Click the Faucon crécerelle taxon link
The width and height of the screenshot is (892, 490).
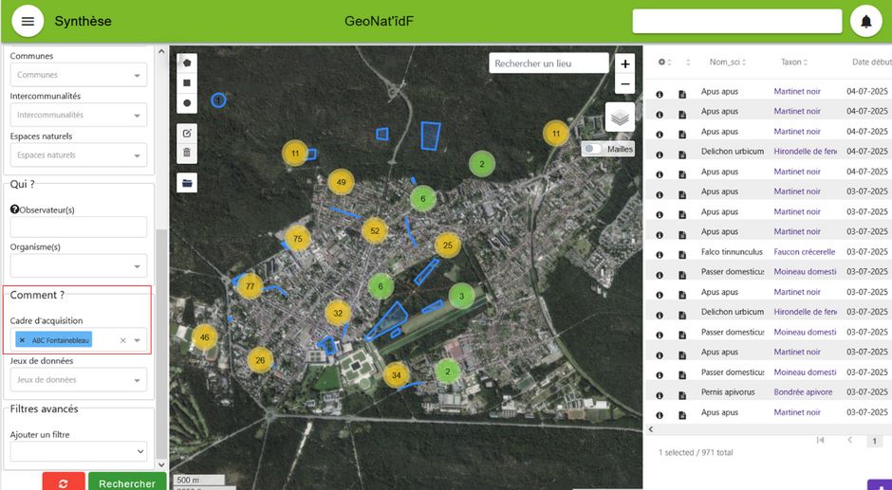(x=804, y=252)
